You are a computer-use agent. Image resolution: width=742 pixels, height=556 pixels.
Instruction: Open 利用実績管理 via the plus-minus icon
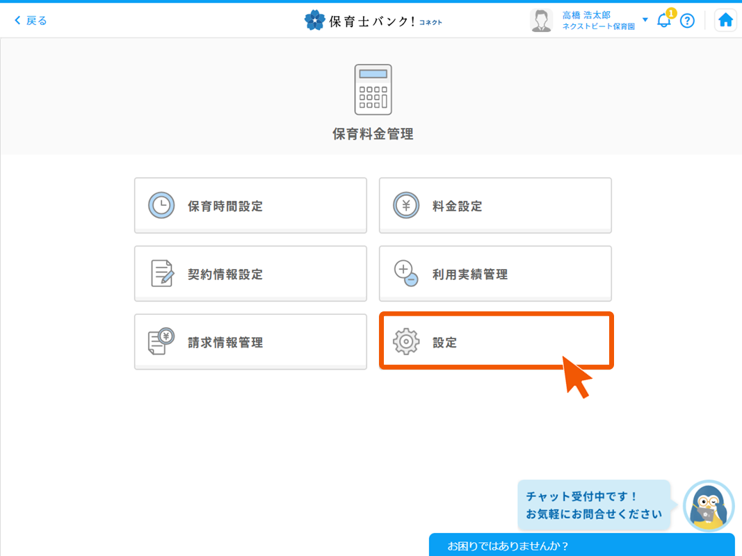pyautogui.click(x=406, y=273)
